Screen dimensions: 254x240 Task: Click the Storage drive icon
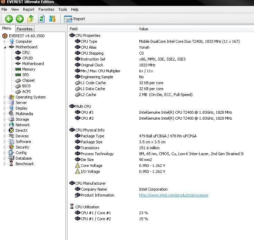[11, 119]
